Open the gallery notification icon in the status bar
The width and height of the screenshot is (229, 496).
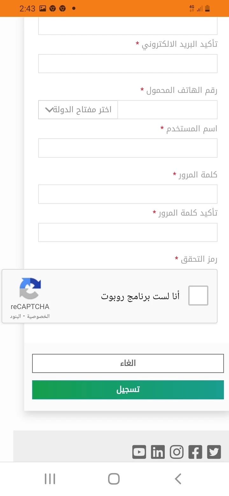(42, 9)
